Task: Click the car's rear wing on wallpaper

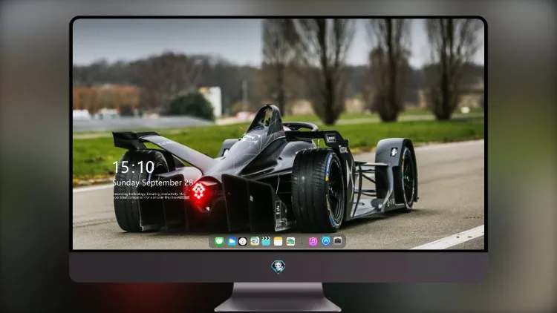Action: [137, 139]
